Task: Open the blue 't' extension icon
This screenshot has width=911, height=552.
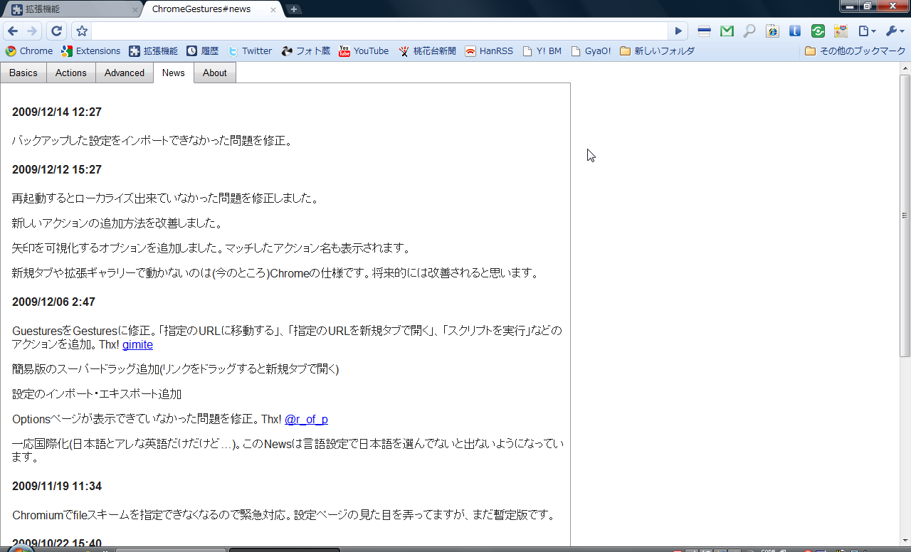Action: click(796, 31)
